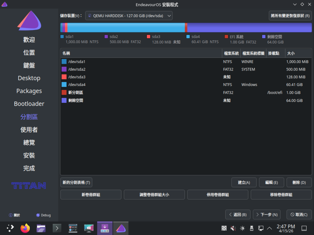Screen dimensions: 314x235
Task: Click the 下一步 (N) button
Action: [267, 214]
